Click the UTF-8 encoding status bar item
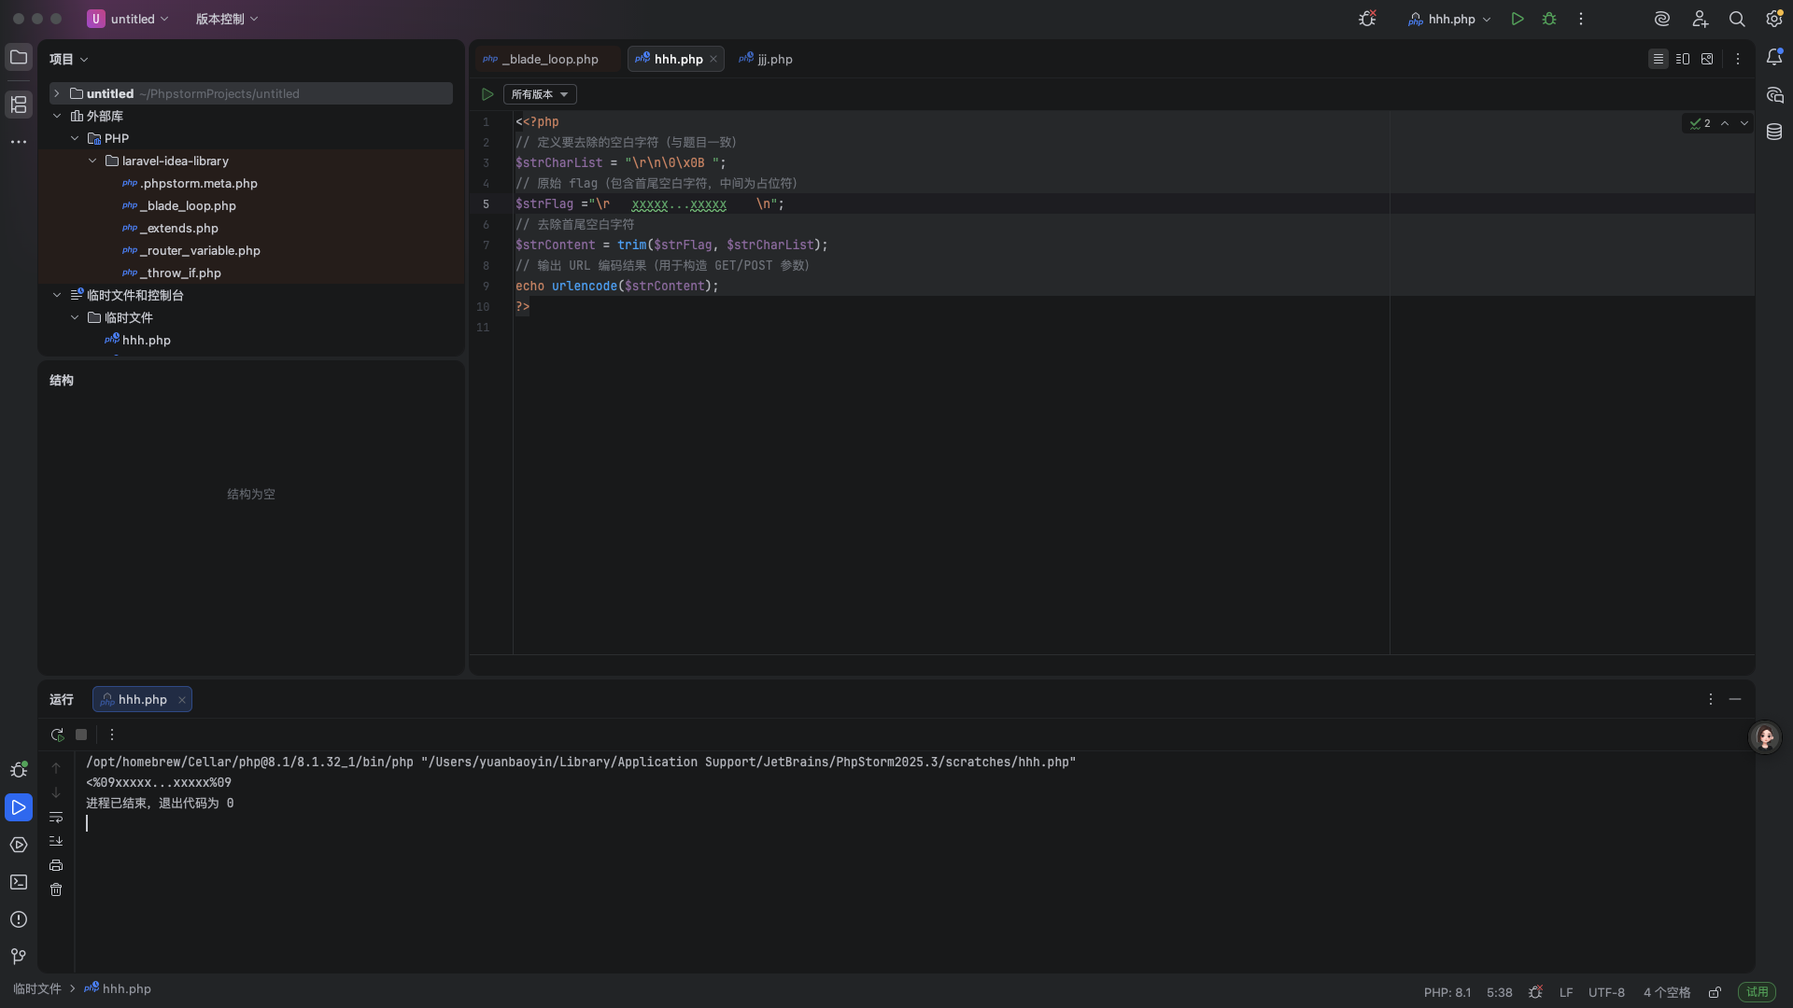Screen dimensions: 1793x1008 (1606, 992)
